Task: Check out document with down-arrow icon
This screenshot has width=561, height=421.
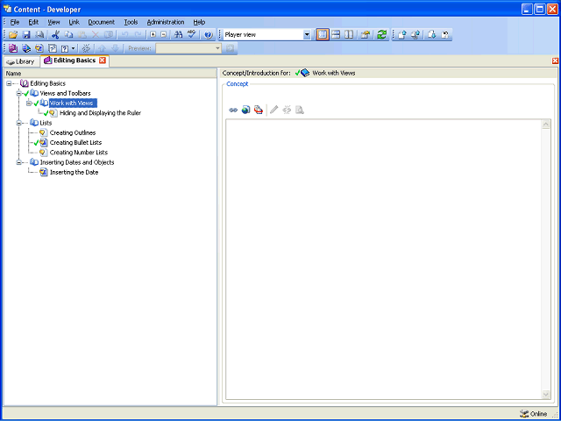Action: coord(432,35)
